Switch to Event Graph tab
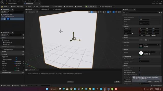163x91 pixels. (x=57, y=10)
